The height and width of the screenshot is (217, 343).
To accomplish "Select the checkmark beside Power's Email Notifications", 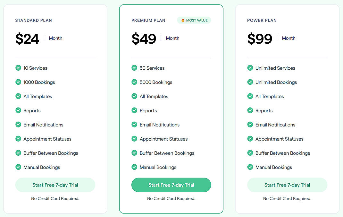I will (x=250, y=125).
